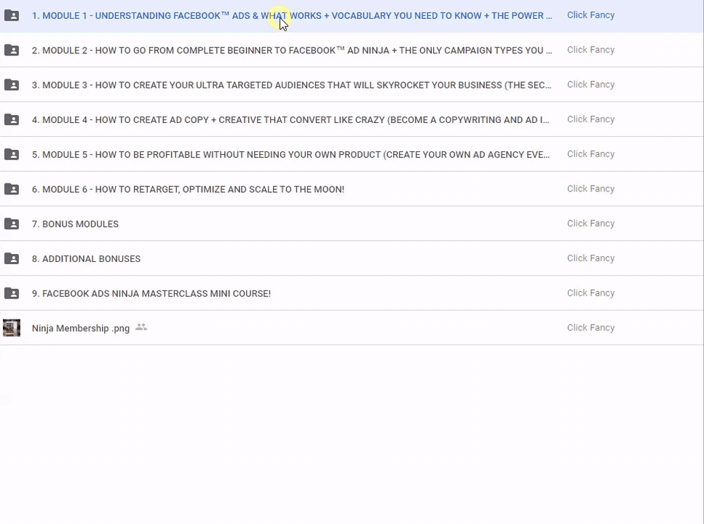Open the Ninja Membership image thumbnail
704x524 pixels.
tap(12, 328)
